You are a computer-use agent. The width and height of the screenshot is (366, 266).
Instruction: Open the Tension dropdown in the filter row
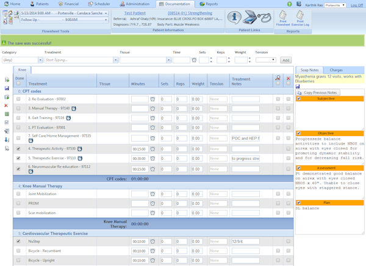tap(266, 60)
